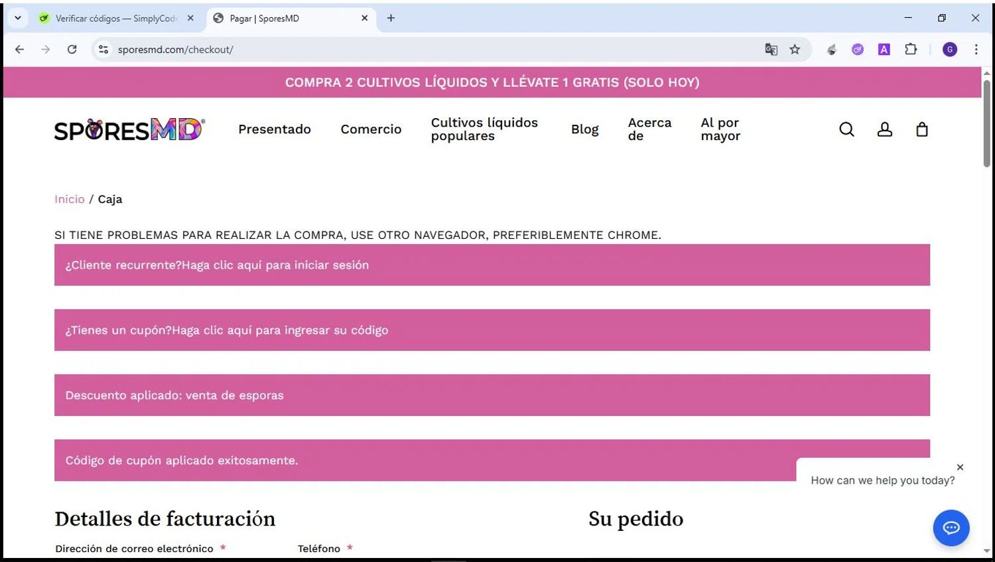Open the tab search dropdown arrow
This screenshot has height=562, width=995.
pyautogui.click(x=18, y=18)
